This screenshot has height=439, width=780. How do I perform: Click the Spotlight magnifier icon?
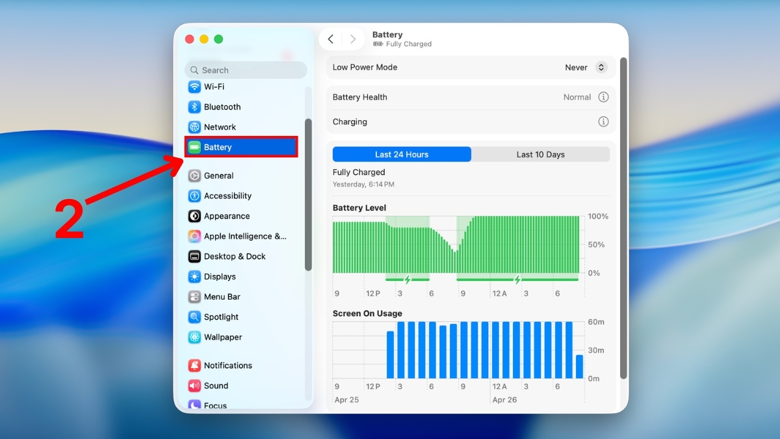coord(194,317)
